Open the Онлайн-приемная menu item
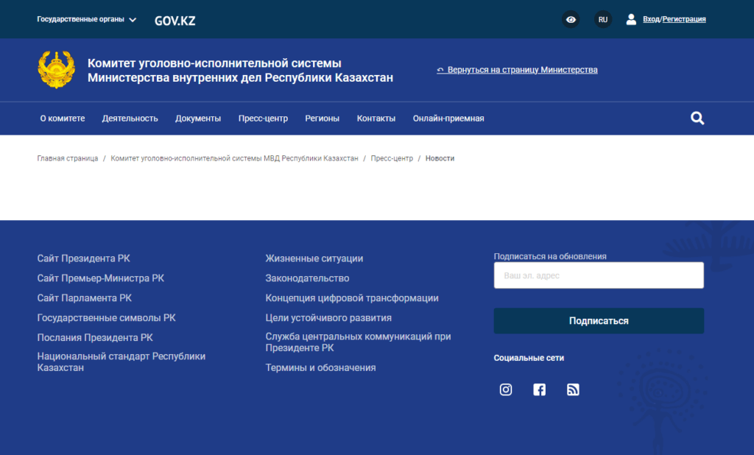 [448, 119]
